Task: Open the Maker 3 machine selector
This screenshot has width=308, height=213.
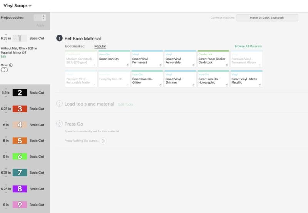Action: 267,18
